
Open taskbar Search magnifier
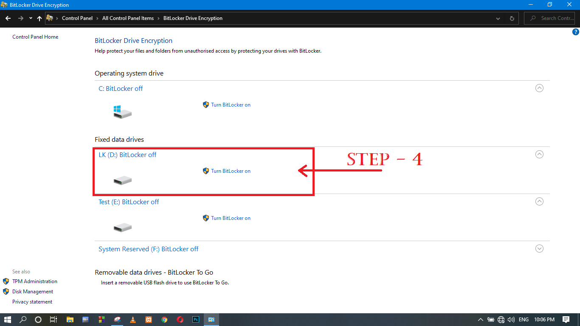(23, 320)
